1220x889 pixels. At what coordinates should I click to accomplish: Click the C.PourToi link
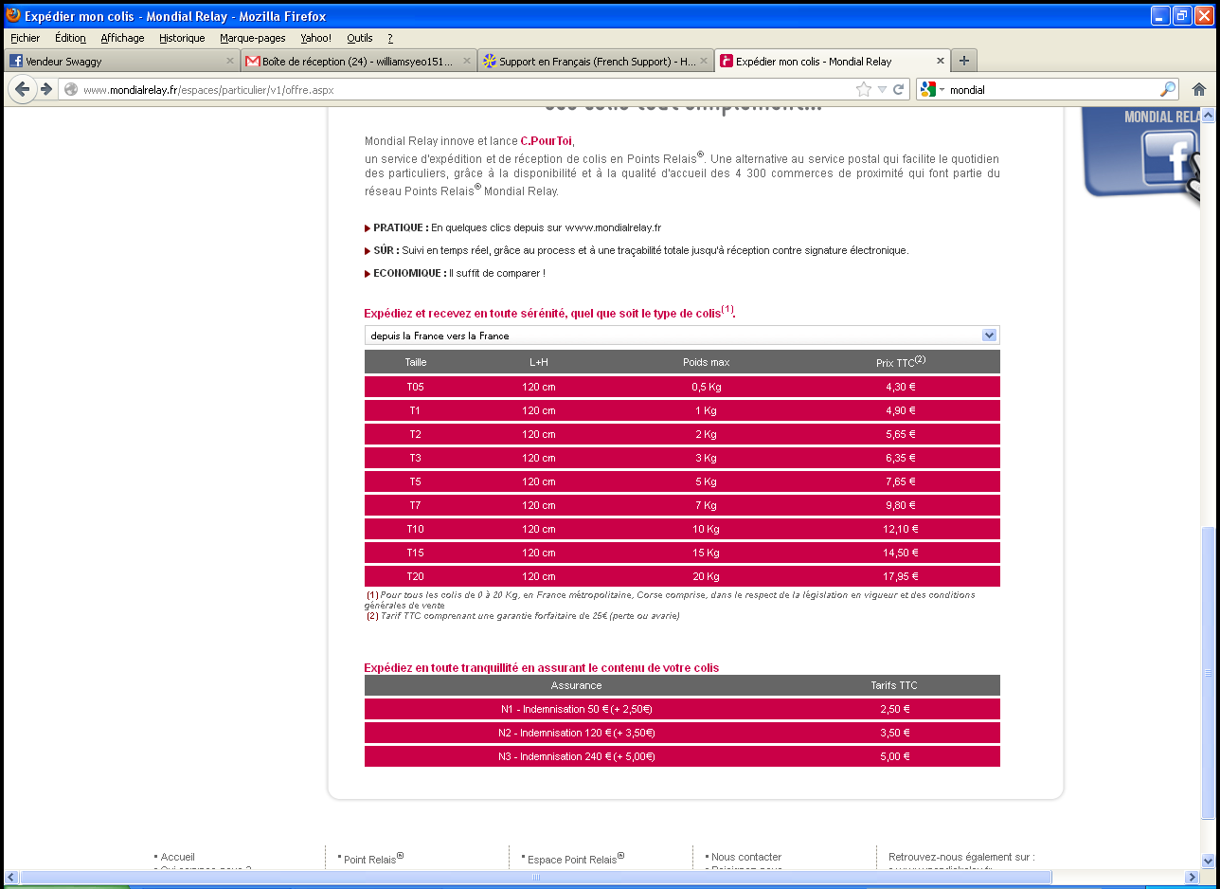click(x=547, y=140)
